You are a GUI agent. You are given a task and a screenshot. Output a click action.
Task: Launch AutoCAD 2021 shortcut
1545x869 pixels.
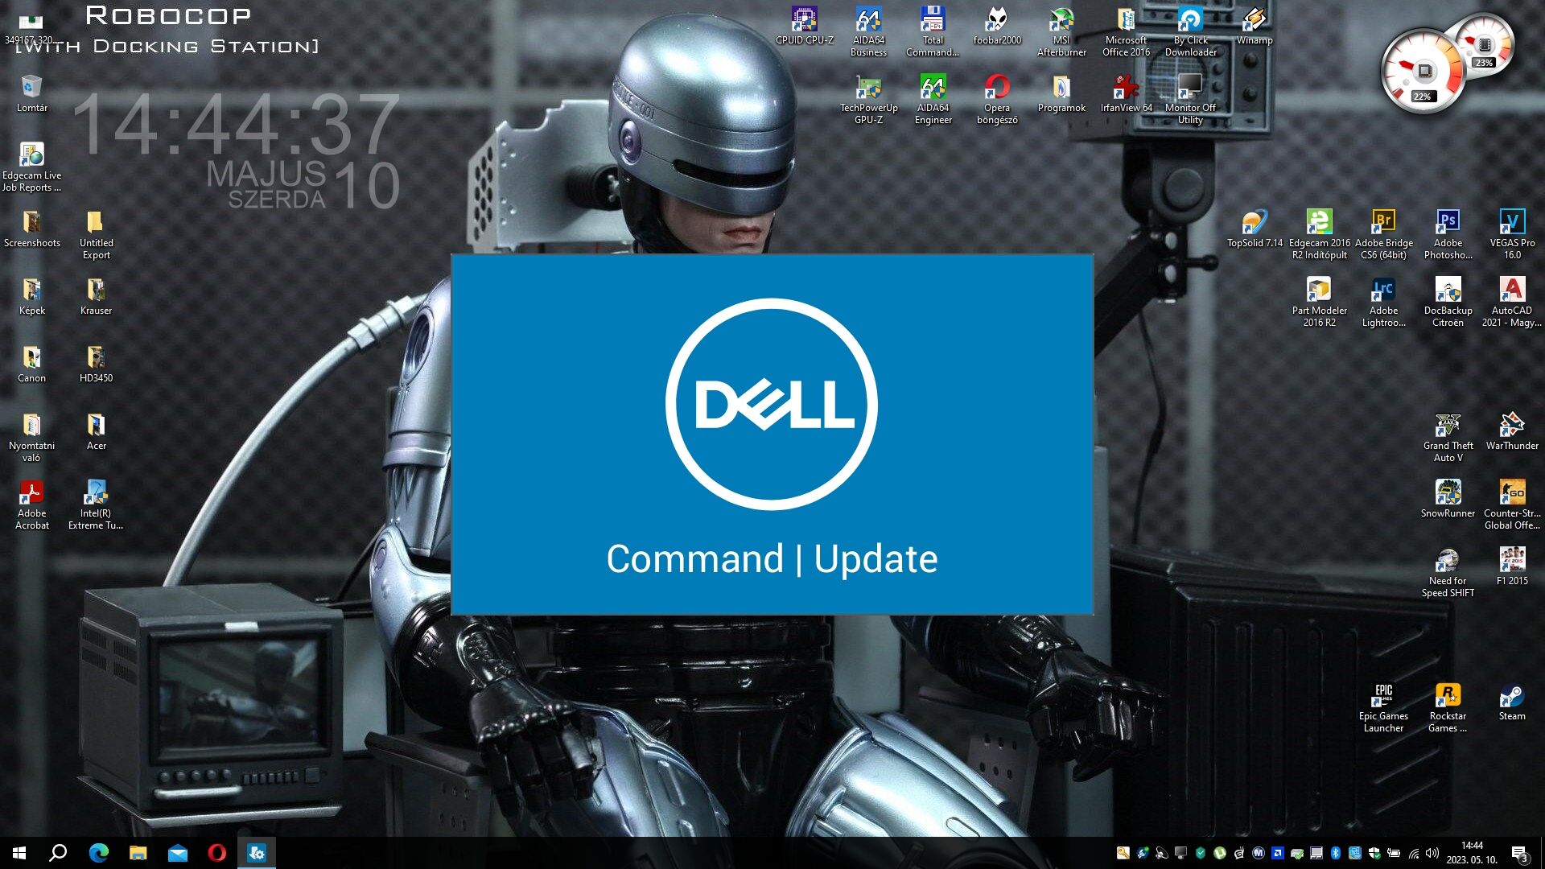point(1512,303)
